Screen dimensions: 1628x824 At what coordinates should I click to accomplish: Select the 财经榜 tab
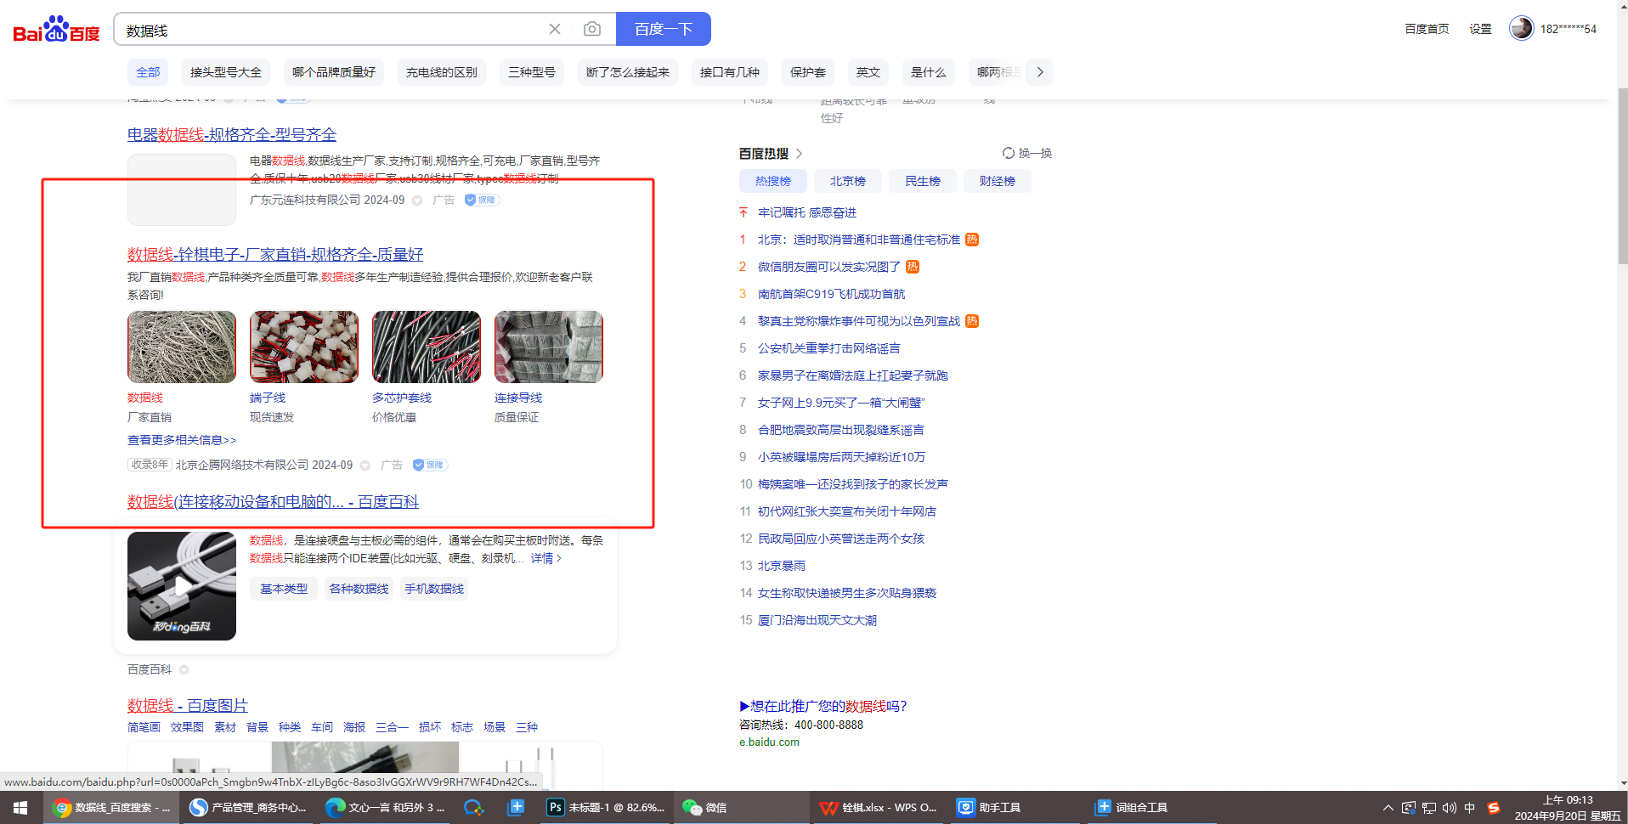997,181
